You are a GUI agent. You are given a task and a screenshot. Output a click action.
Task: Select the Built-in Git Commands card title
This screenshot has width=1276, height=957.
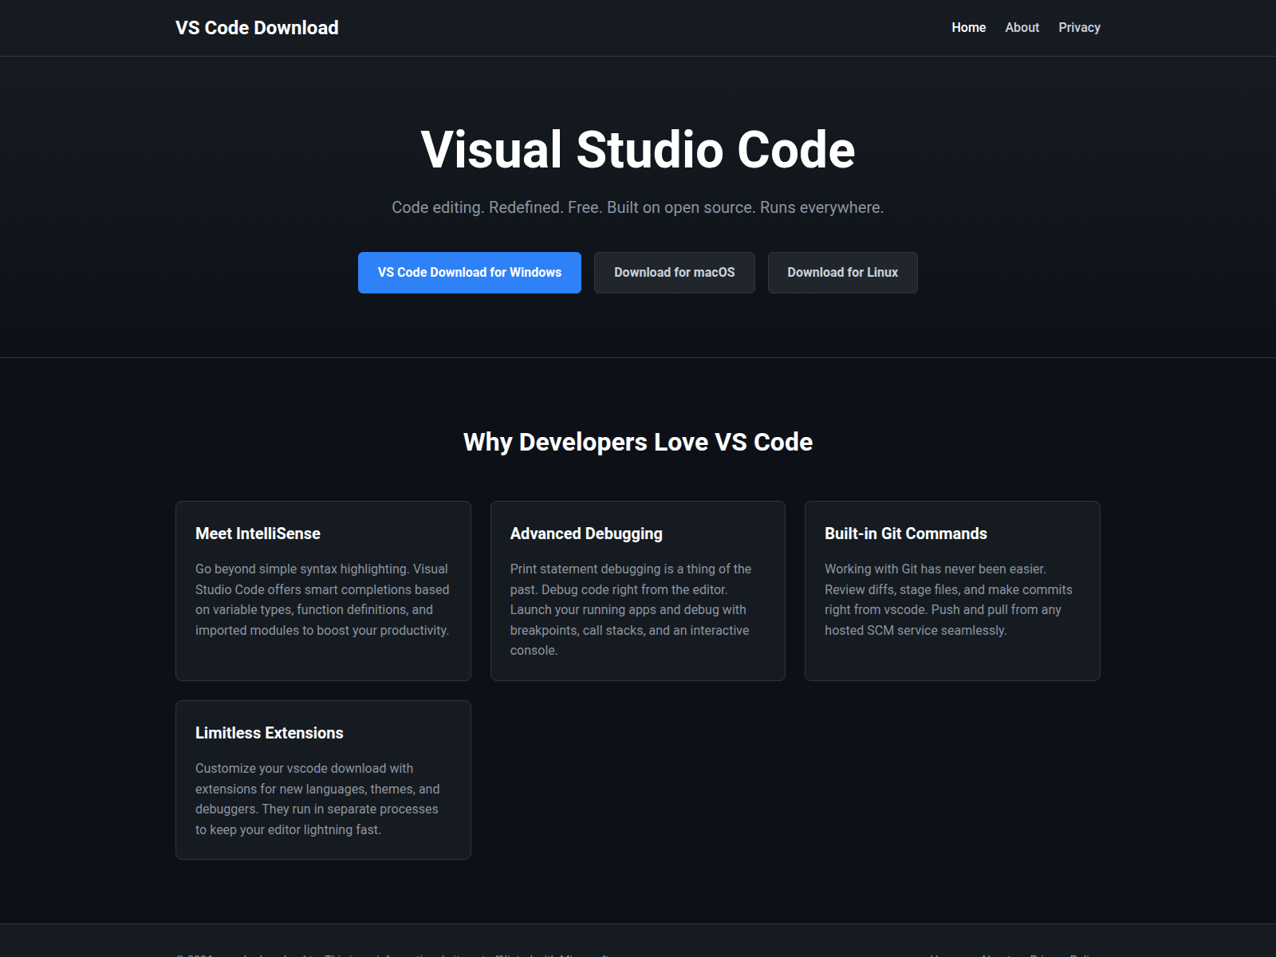point(906,534)
